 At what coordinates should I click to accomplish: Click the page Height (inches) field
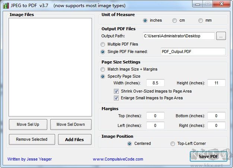point(216,83)
